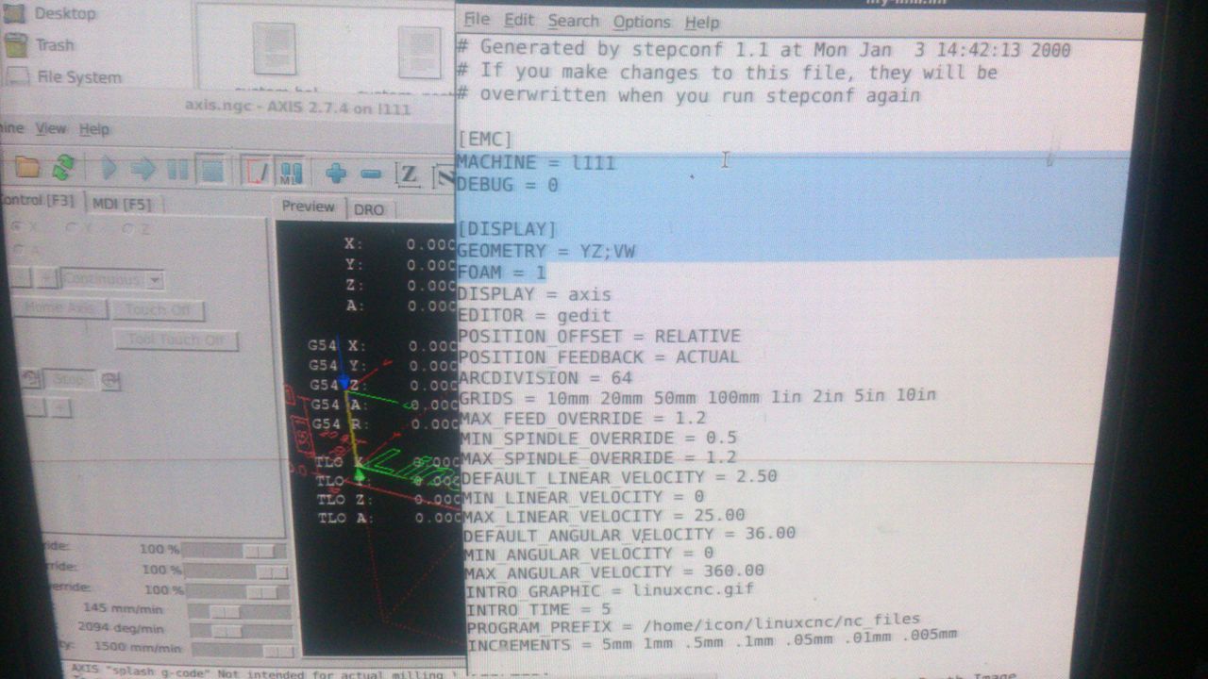Image resolution: width=1208 pixels, height=679 pixels.
Task: Click the "FOAM = 1" line
Action: coord(502,273)
